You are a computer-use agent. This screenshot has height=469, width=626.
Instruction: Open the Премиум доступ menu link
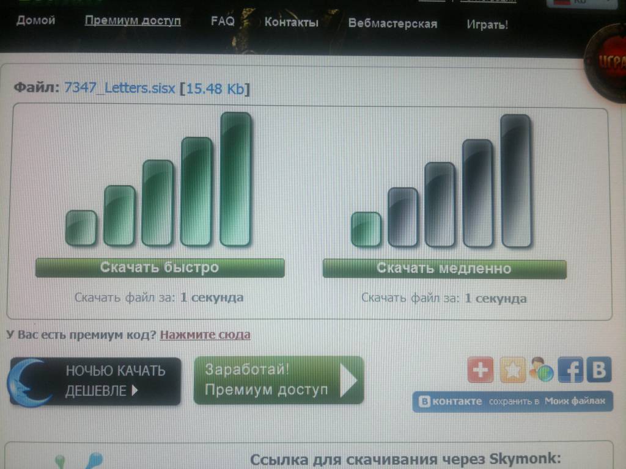point(133,21)
